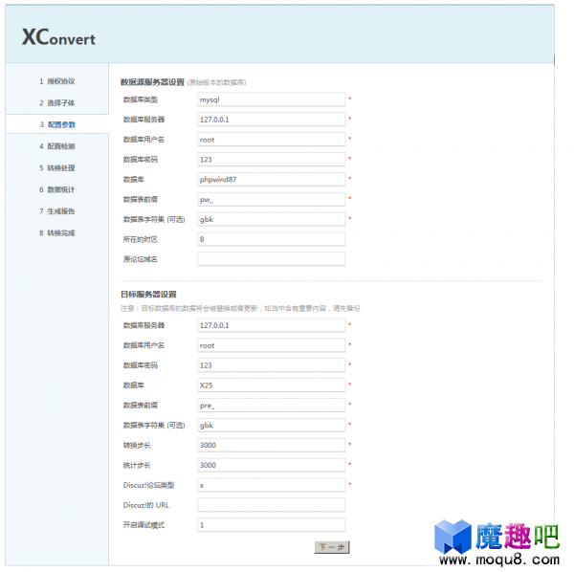Click source 数据表字符集 field in 数据源服务器设置
574x572 pixels.
[x=272, y=219]
